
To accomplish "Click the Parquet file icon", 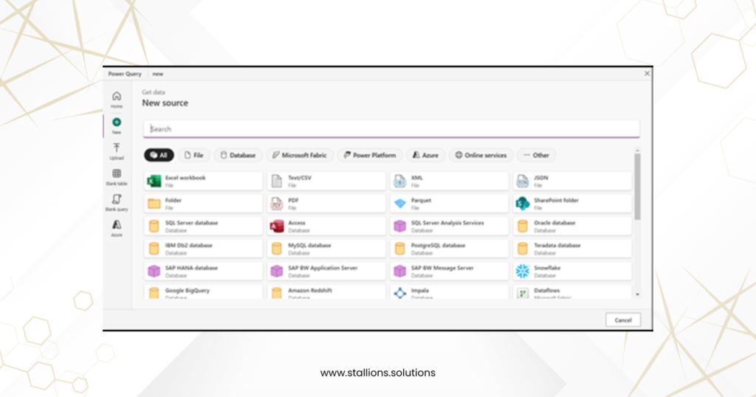I will tap(399, 204).
